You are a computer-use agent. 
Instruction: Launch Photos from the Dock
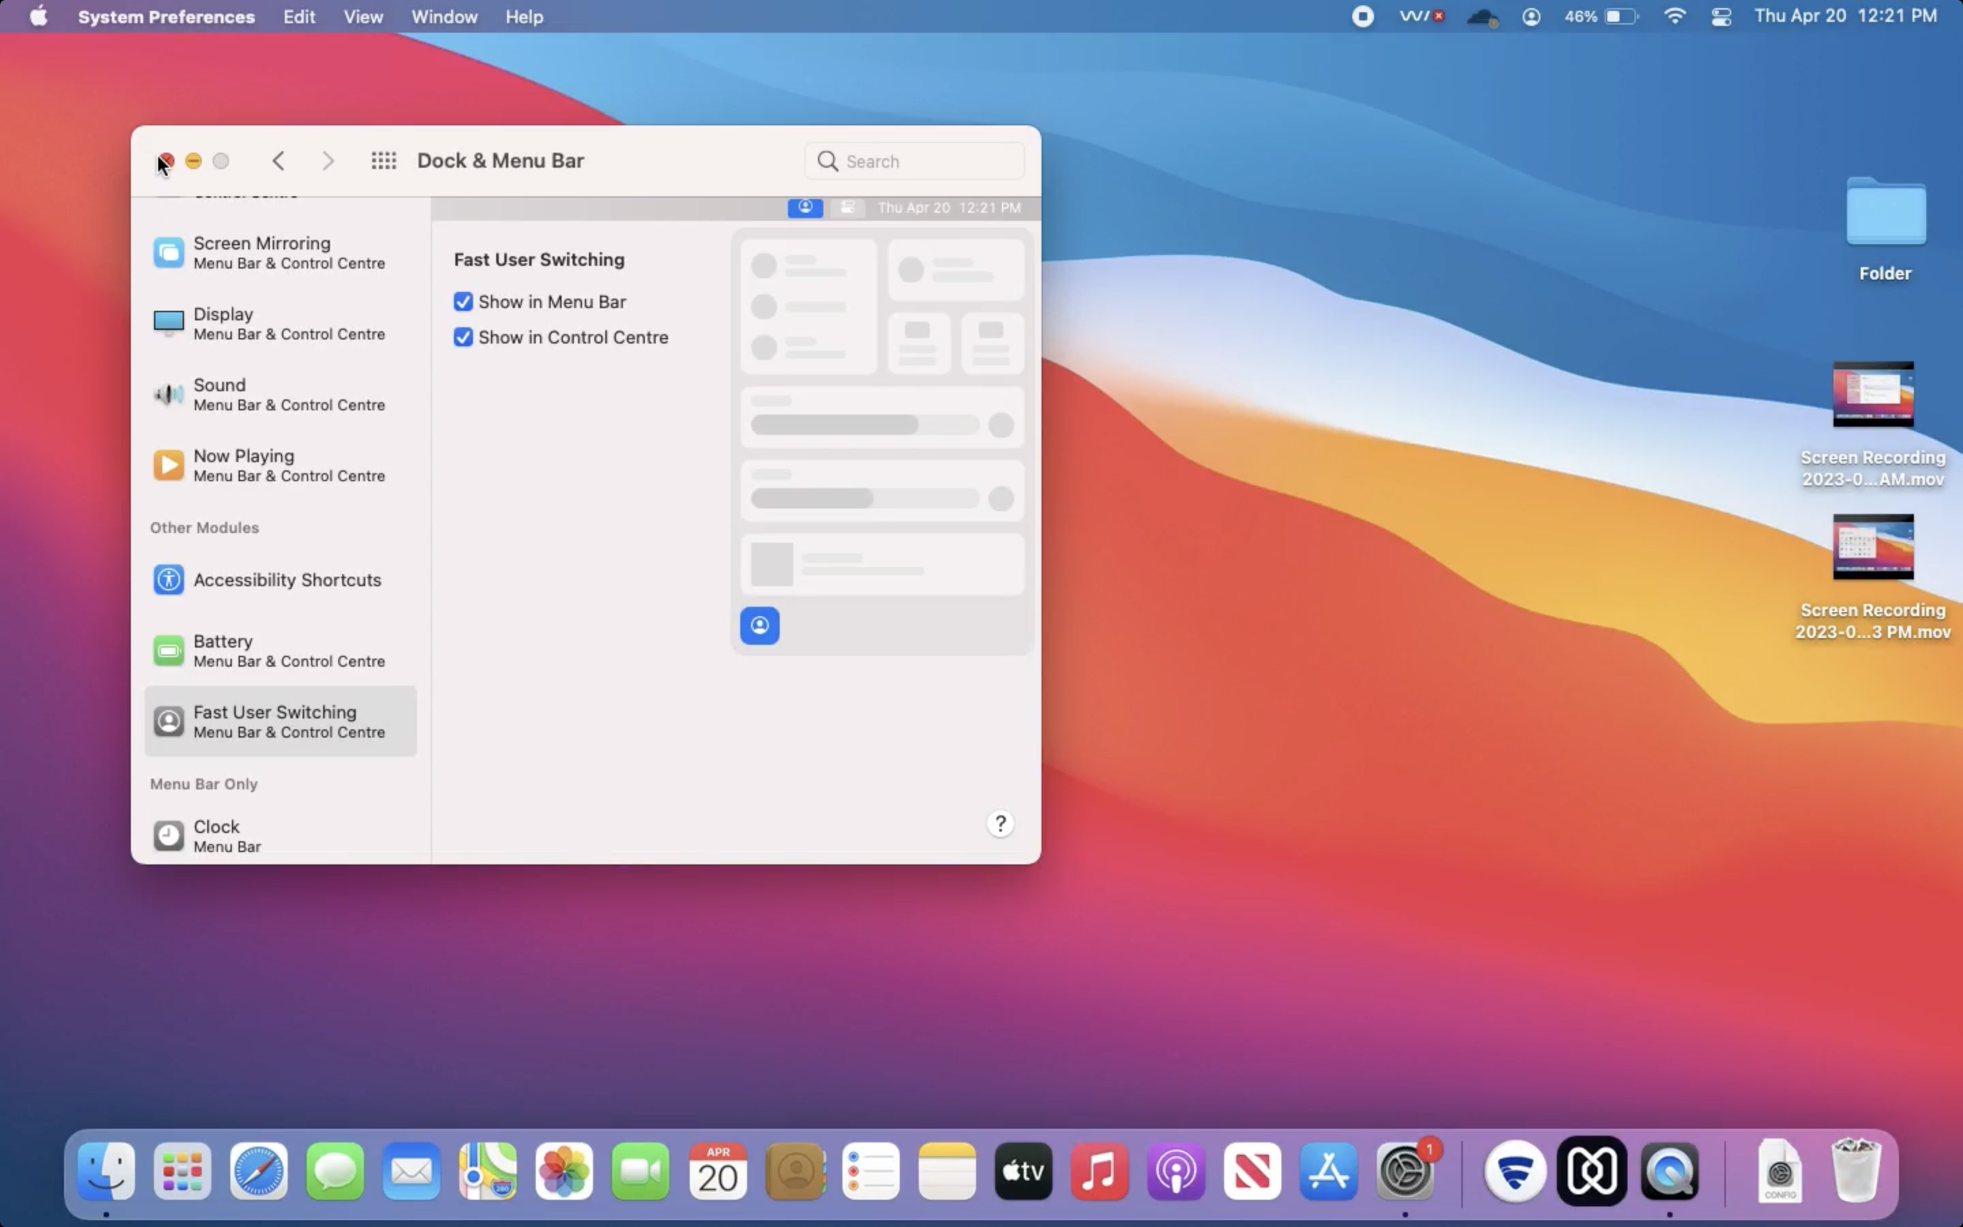pyautogui.click(x=564, y=1171)
